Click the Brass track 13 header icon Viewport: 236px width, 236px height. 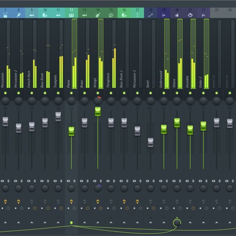(84, 15)
